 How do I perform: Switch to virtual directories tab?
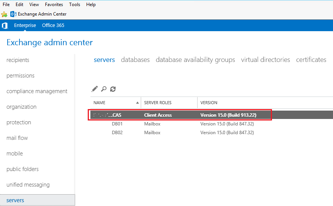click(265, 60)
